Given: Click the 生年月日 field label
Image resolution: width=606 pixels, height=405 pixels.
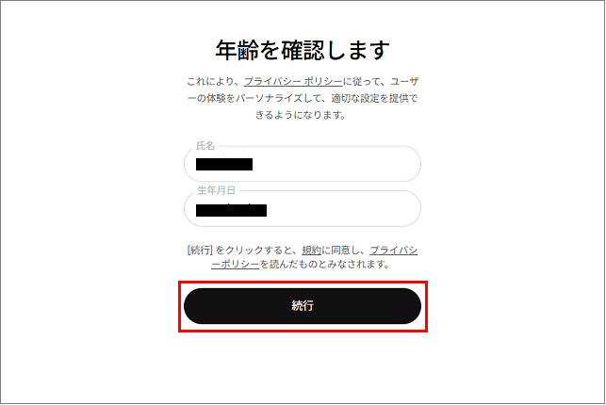Looking at the screenshot, I should (216, 190).
